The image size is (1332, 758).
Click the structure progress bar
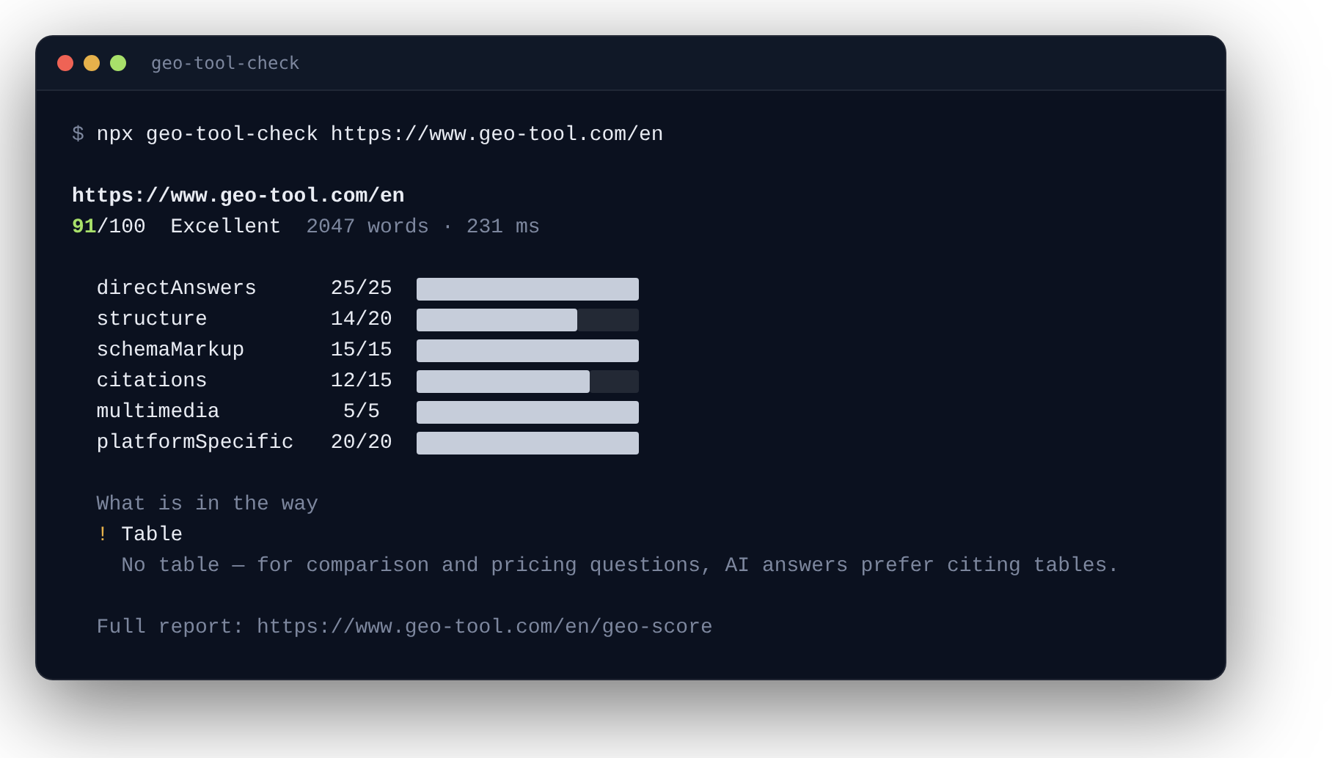[527, 320]
